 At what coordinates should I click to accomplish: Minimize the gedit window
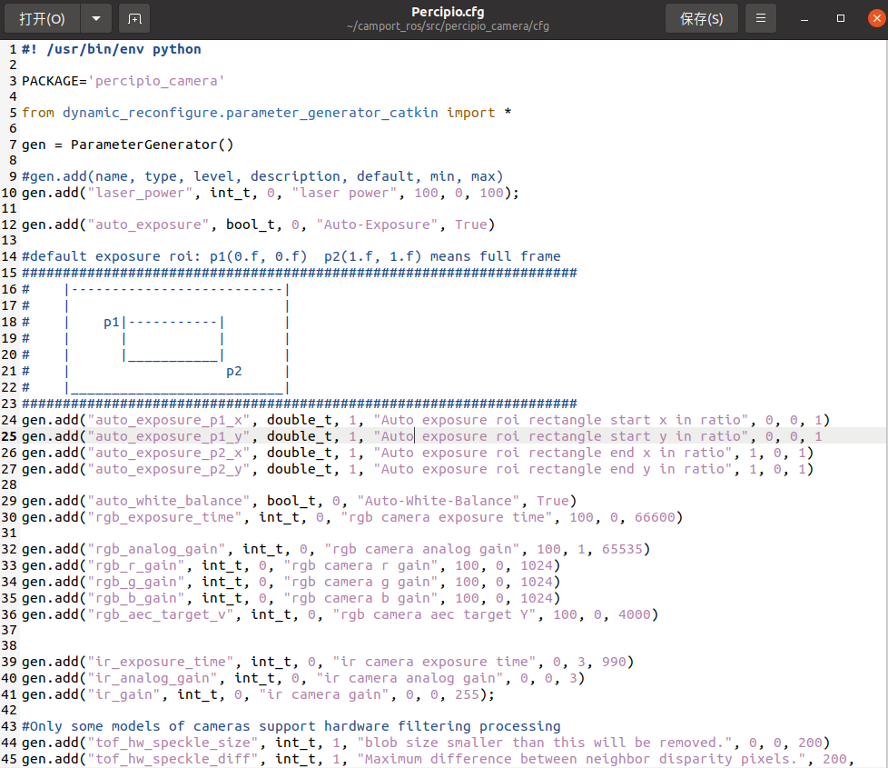pos(804,19)
